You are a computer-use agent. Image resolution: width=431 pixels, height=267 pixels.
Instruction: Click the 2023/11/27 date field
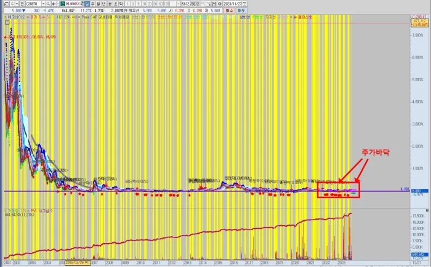point(233,4)
